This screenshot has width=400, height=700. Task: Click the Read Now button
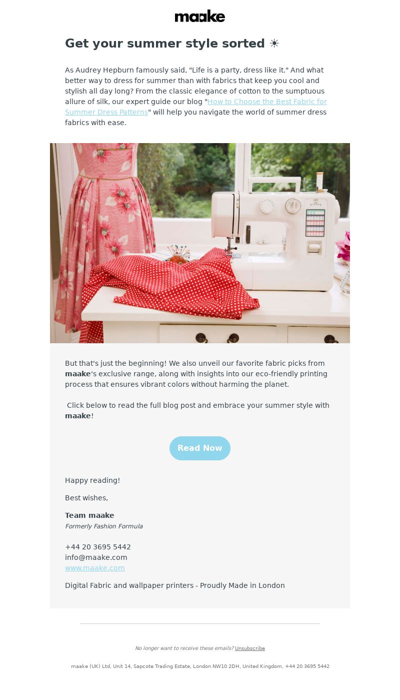click(200, 448)
